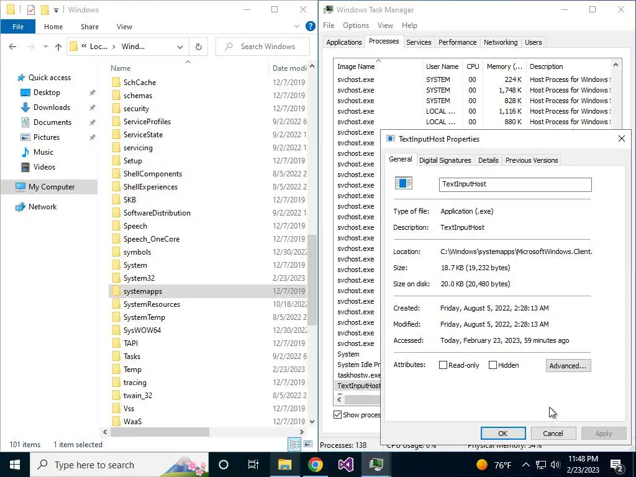Open the File tab in Explorer
The image size is (636, 477).
[x=18, y=27]
